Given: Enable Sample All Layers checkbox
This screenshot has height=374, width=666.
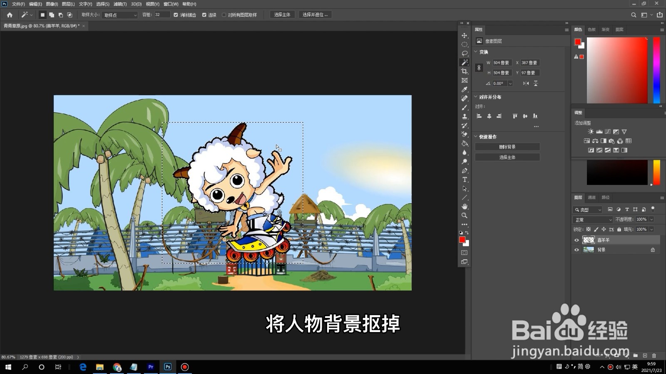Looking at the screenshot, I should click(224, 15).
